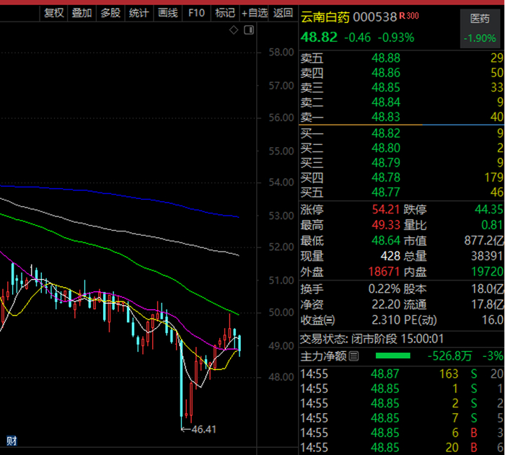Select the stock code 000538
Screen dimensions: 505x455
point(375,17)
